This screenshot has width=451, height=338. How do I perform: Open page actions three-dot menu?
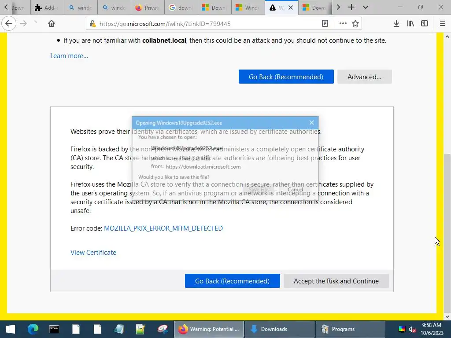pyautogui.click(x=343, y=24)
